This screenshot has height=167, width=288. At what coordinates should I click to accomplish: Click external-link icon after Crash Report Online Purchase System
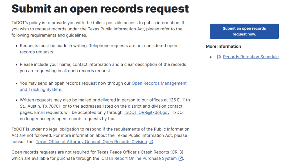coord(181,159)
